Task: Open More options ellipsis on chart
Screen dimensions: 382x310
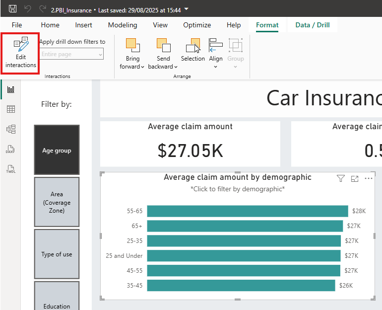Action: pyautogui.click(x=369, y=178)
